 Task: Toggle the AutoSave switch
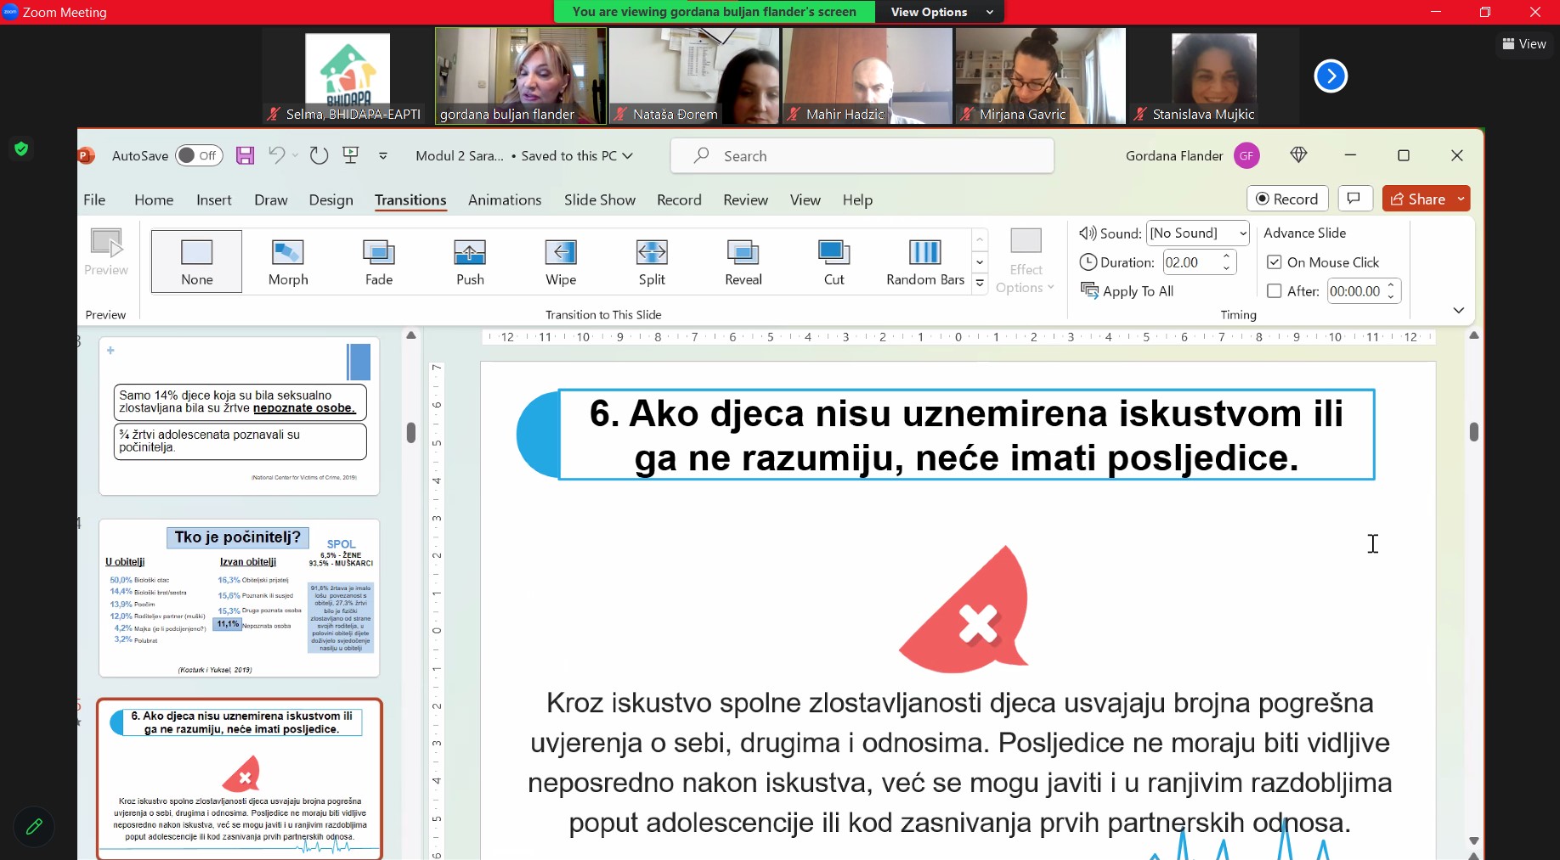pyautogui.click(x=199, y=155)
